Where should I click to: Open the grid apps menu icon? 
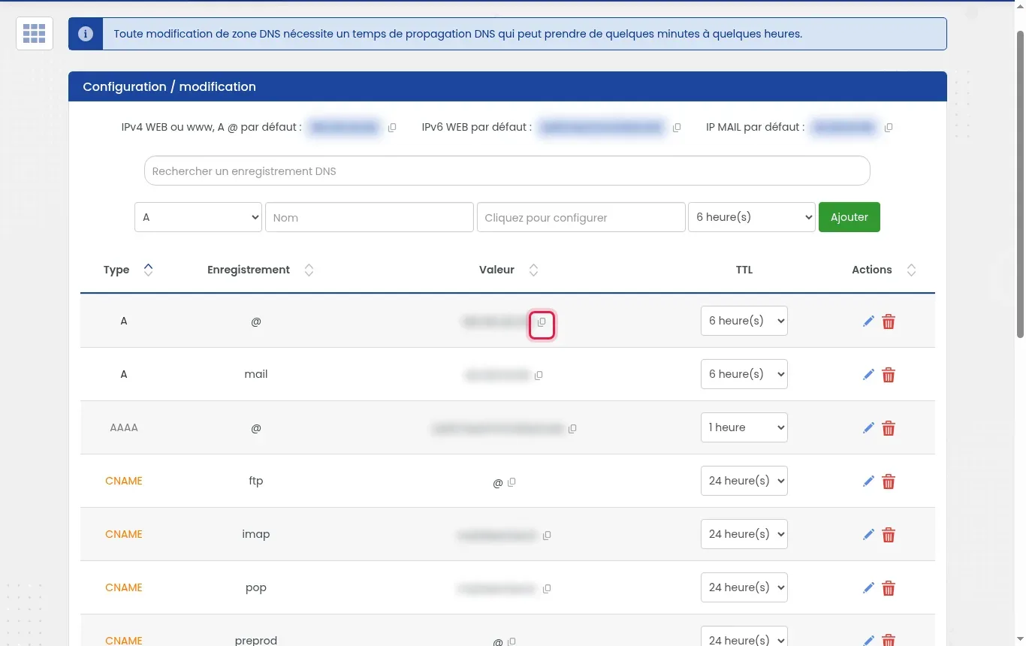(35, 33)
